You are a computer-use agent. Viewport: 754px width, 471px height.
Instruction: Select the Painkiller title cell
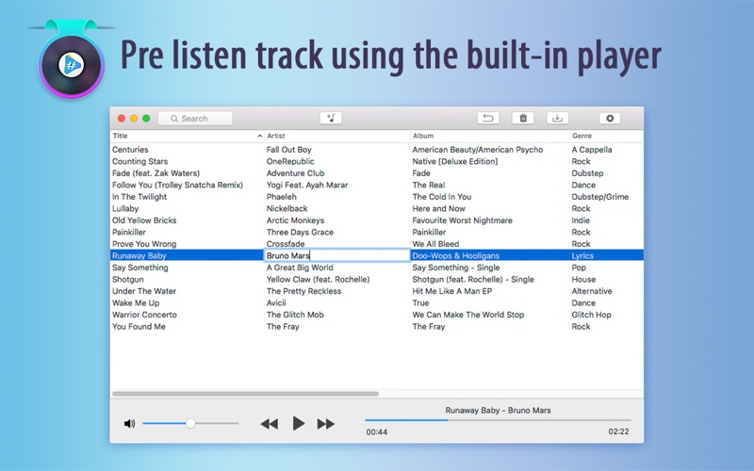pyautogui.click(x=129, y=232)
